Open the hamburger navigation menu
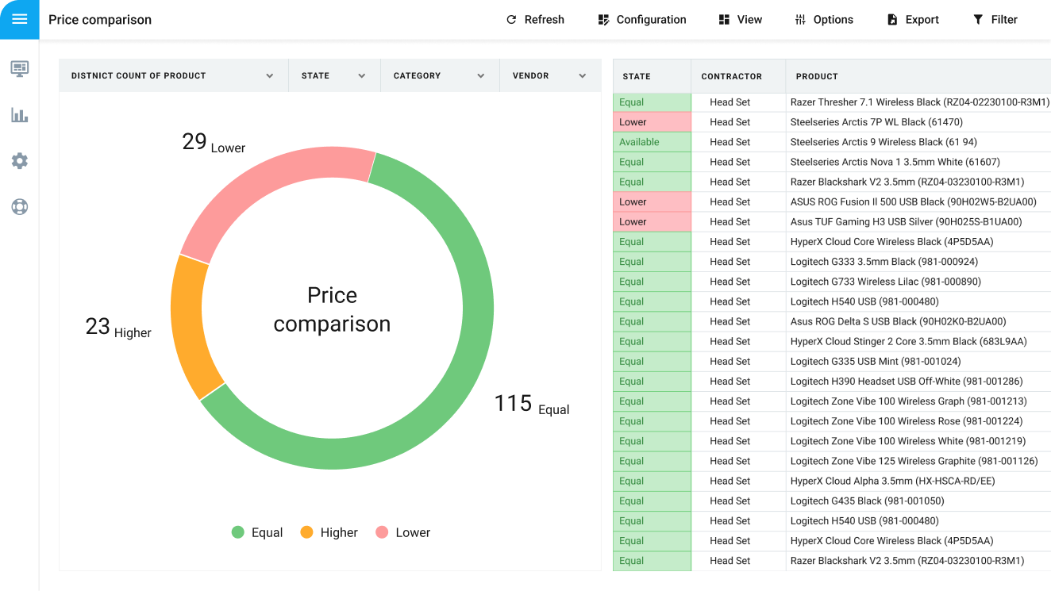This screenshot has width=1051, height=591. click(x=19, y=19)
